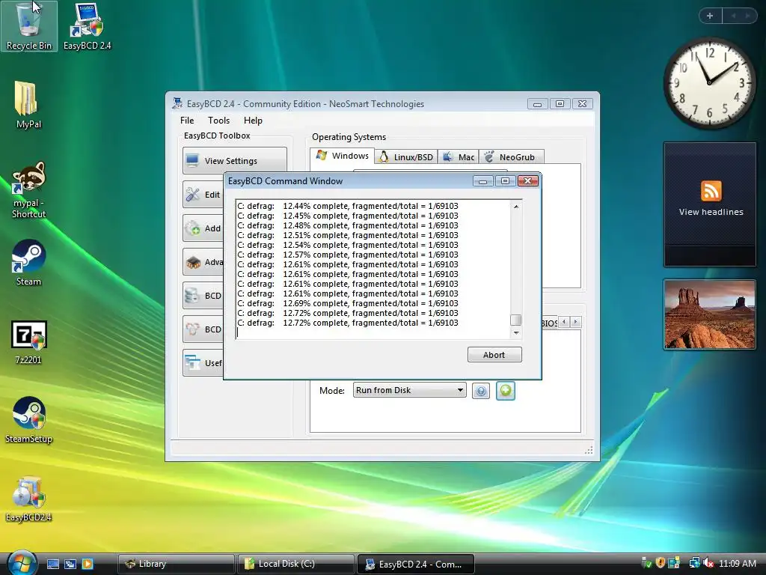Select the EasyBCD2.4 installer icon on desktop
The image size is (766, 575).
28,499
